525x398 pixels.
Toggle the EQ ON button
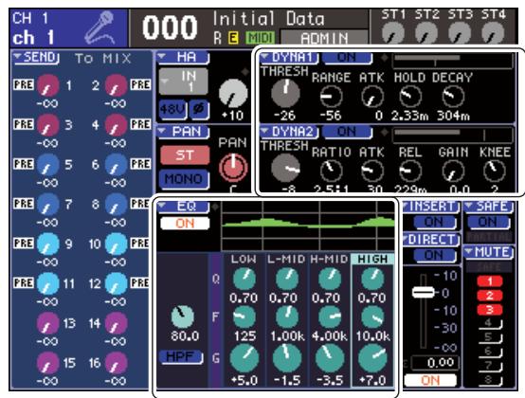(x=185, y=224)
